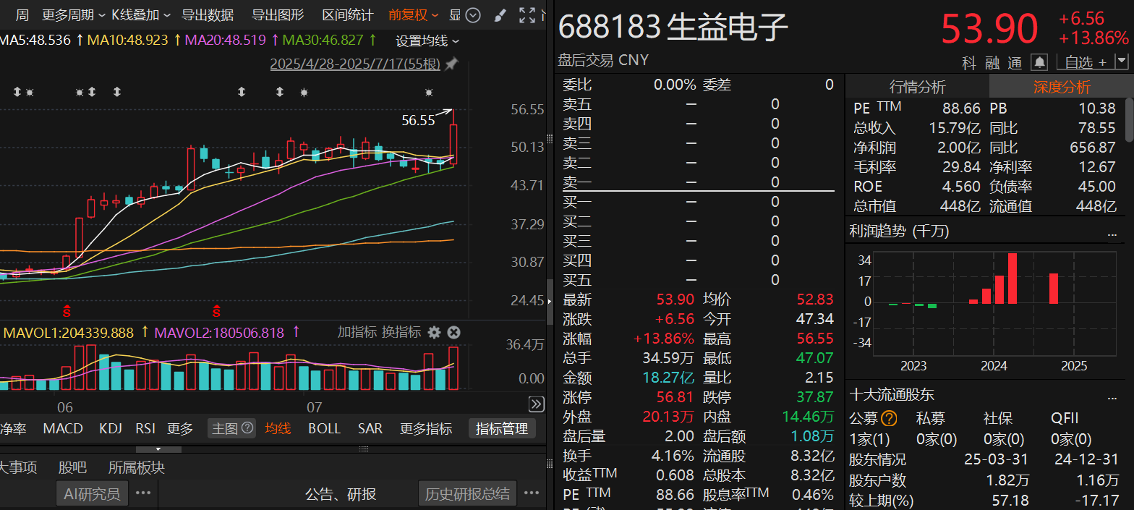
Task: Expand the 自选 watchlist dropdown arrow
Action: click(x=1122, y=62)
